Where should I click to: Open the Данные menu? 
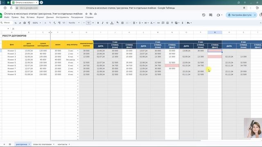click(x=50, y=17)
